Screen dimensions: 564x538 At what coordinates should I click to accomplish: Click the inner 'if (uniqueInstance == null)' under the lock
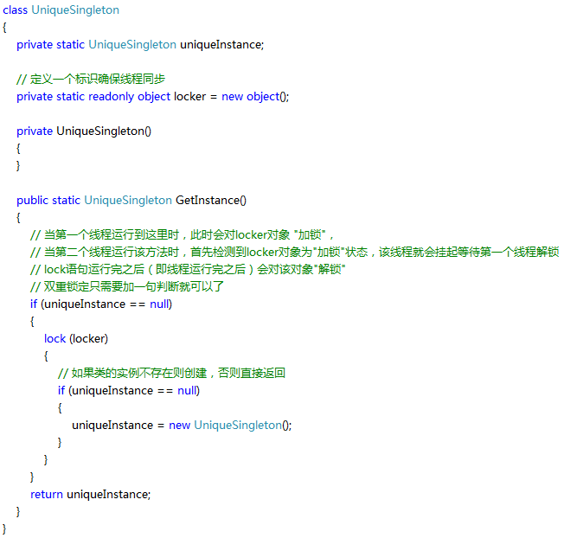click(x=129, y=391)
